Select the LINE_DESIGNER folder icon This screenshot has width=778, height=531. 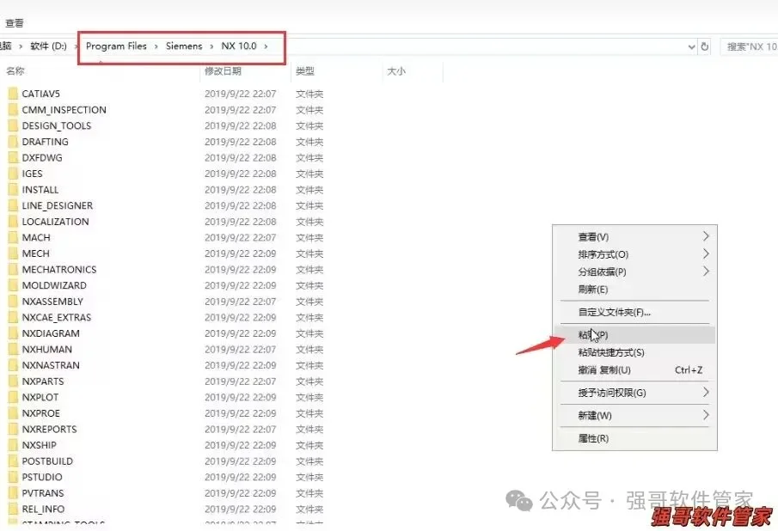pyautogui.click(x=13, y=205)
